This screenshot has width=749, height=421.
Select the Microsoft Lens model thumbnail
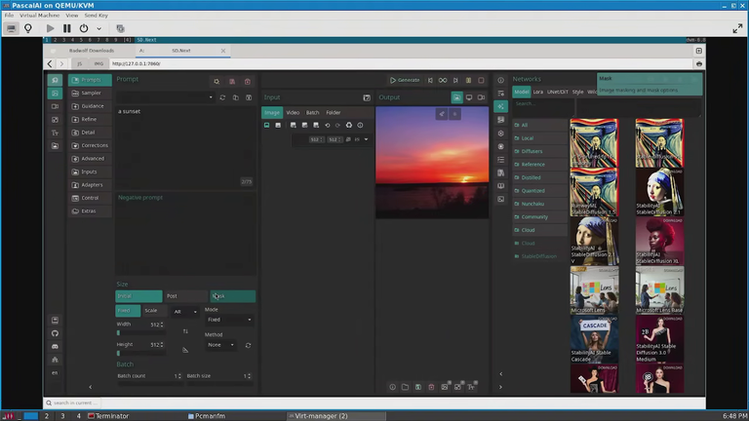[x=594, y=290]
